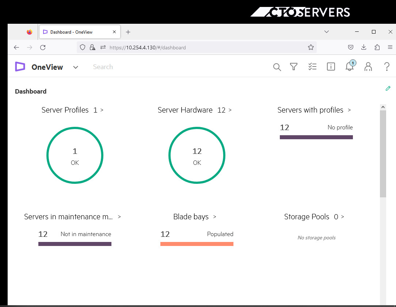The width and height of the screenshot is (396, 307).
Task: Open the OneView search magnifier icon
Action: click(x=277, y=67)
